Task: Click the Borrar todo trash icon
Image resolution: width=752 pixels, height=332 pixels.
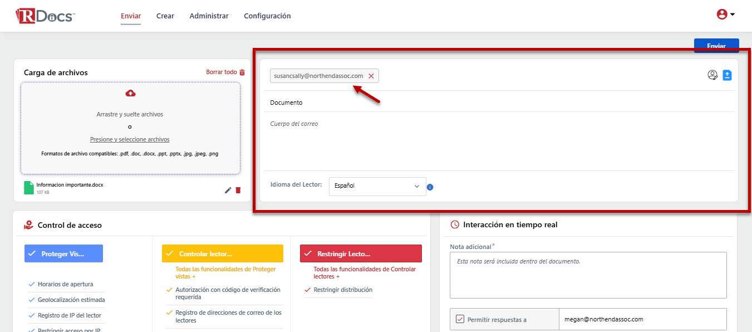Action: (242, 72)
